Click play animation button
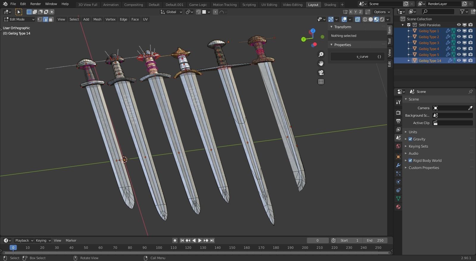The height and width of the screenshot is (261, 476). pos(200,240)
